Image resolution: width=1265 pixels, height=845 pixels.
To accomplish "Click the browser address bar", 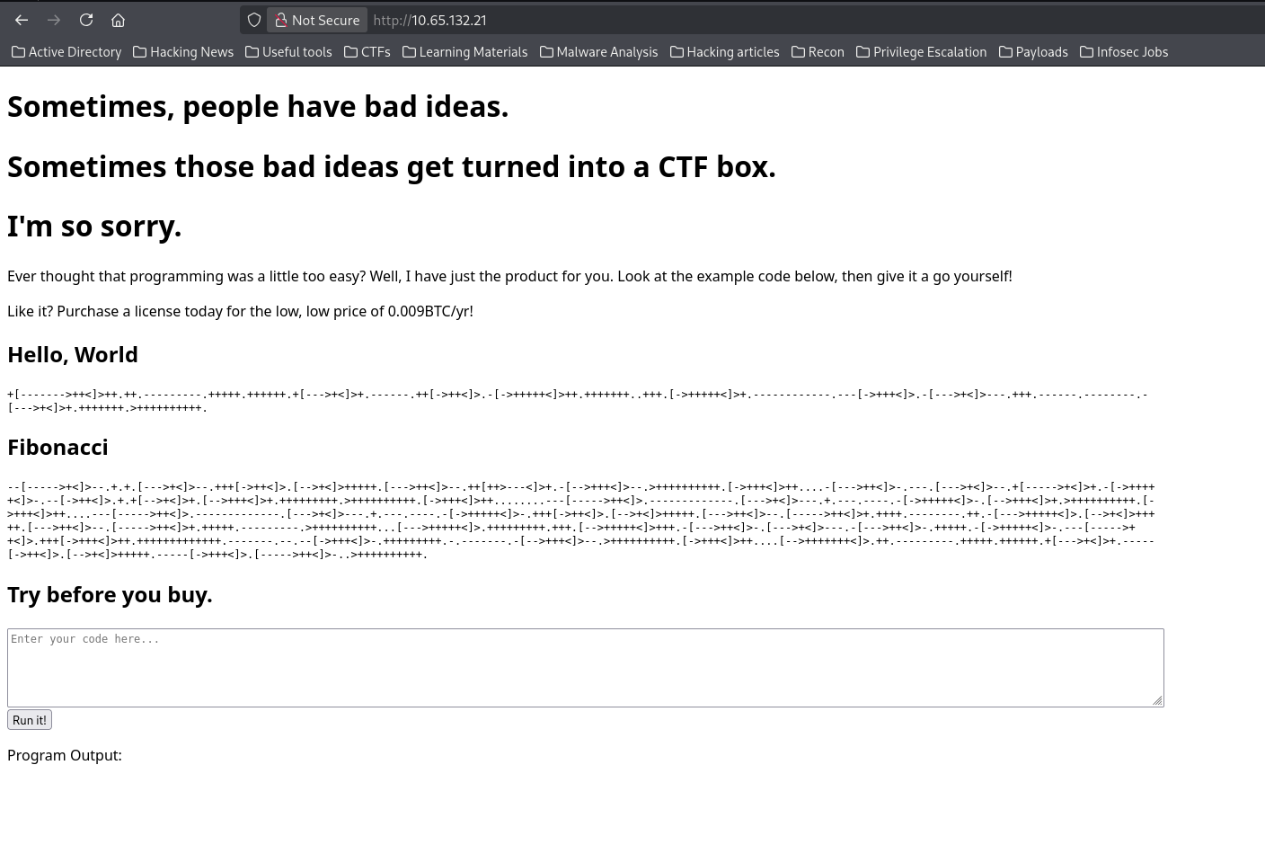I will click(429, 20).
